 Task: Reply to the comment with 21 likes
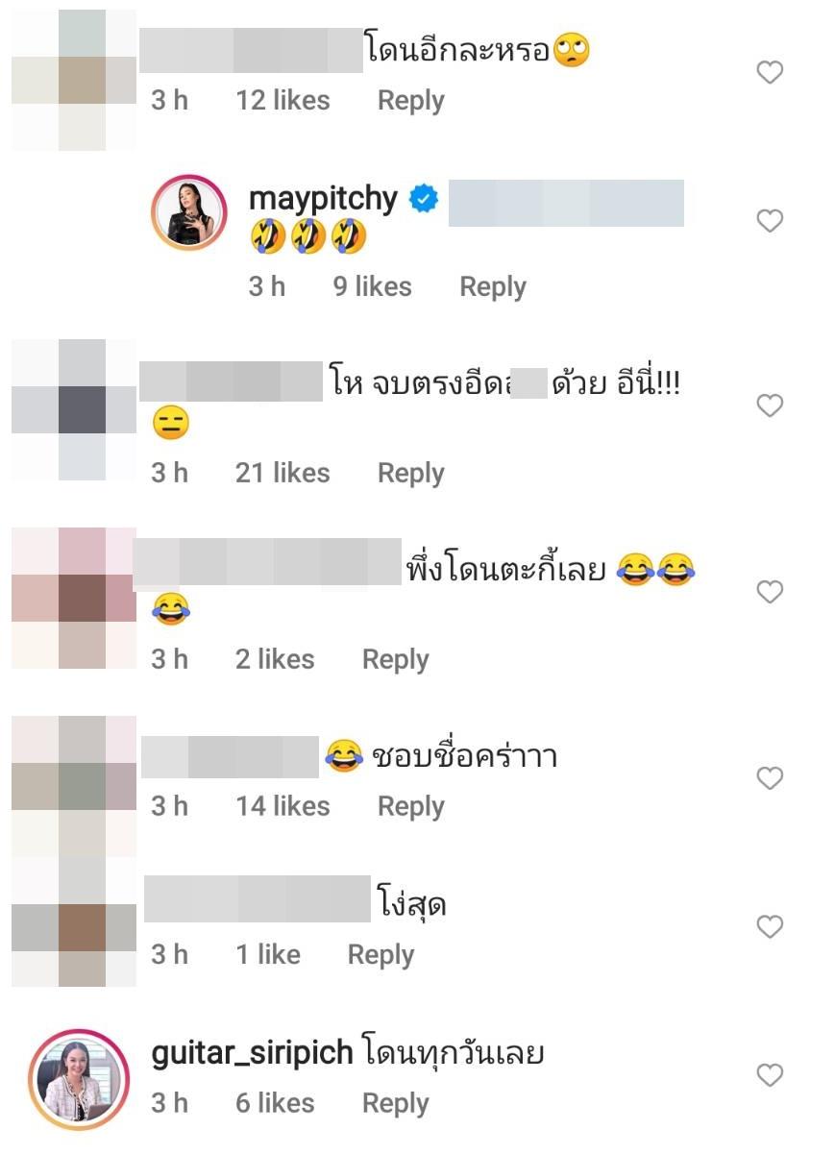(410, 473)
